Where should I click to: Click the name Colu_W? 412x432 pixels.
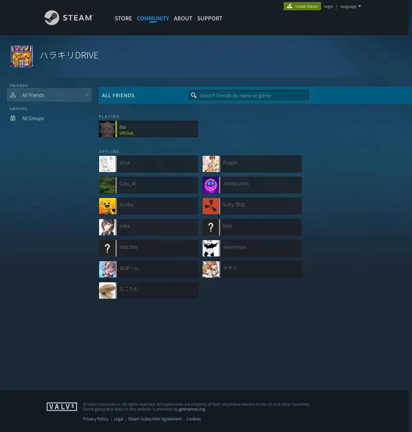[x=128, y=183]
